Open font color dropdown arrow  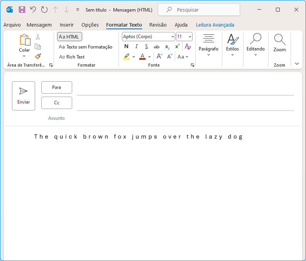tap(149, 57)
